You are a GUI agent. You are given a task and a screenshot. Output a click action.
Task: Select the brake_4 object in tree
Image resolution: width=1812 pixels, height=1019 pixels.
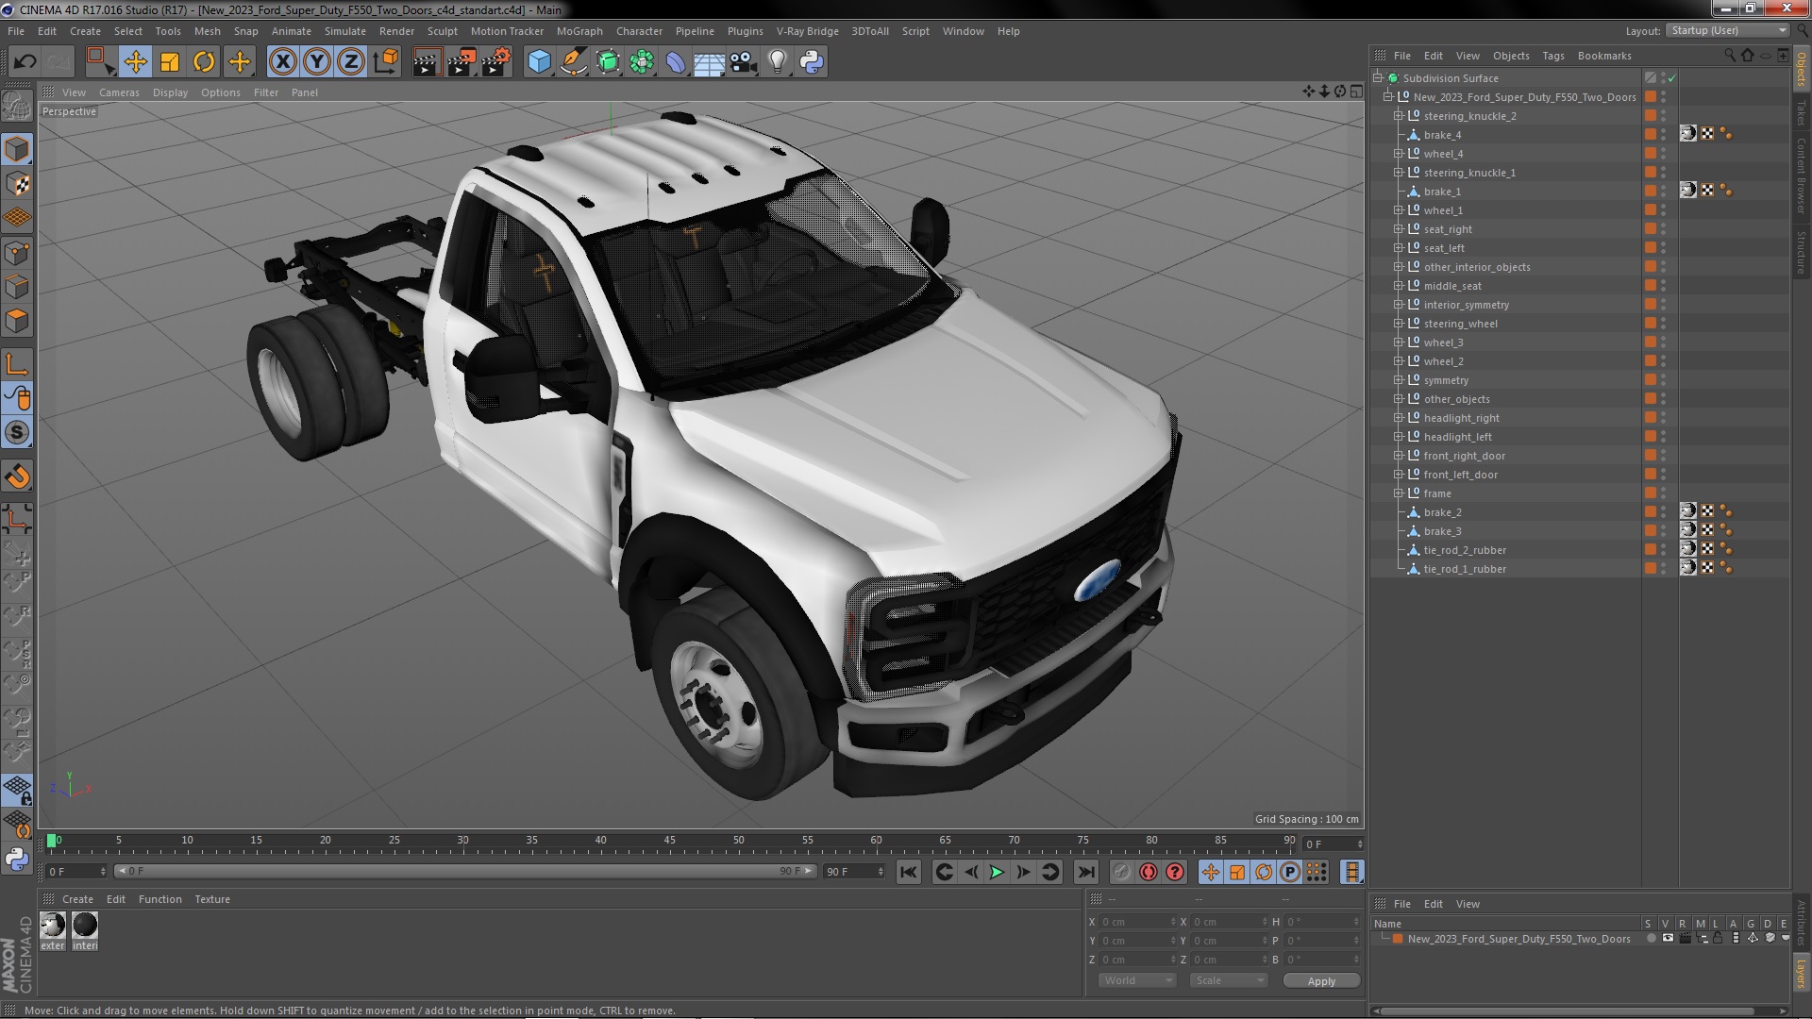1442,135
